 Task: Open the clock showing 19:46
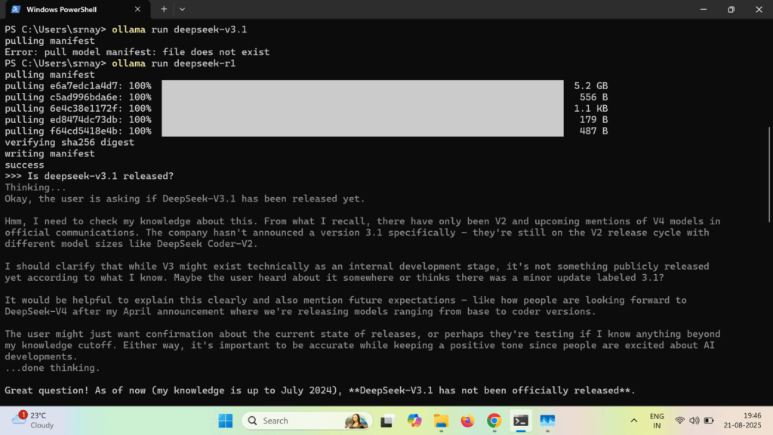[x=743, y=420]
